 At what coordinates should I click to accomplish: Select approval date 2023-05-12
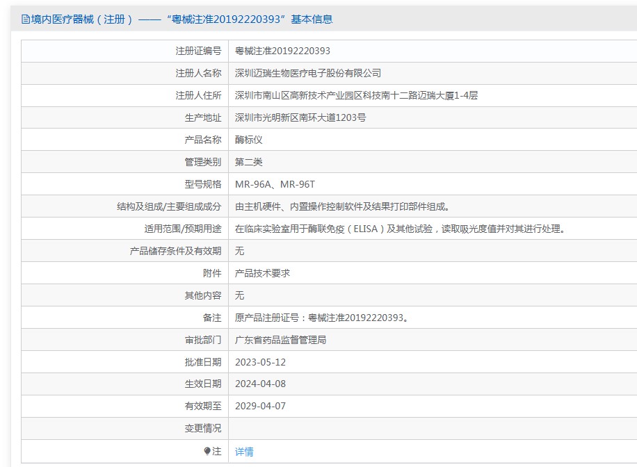tap(260, 362)
